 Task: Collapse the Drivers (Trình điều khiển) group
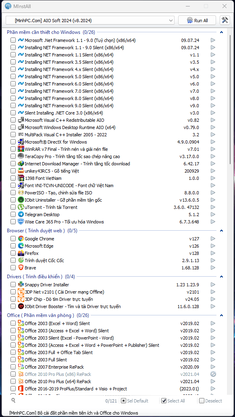click(221, 277)
